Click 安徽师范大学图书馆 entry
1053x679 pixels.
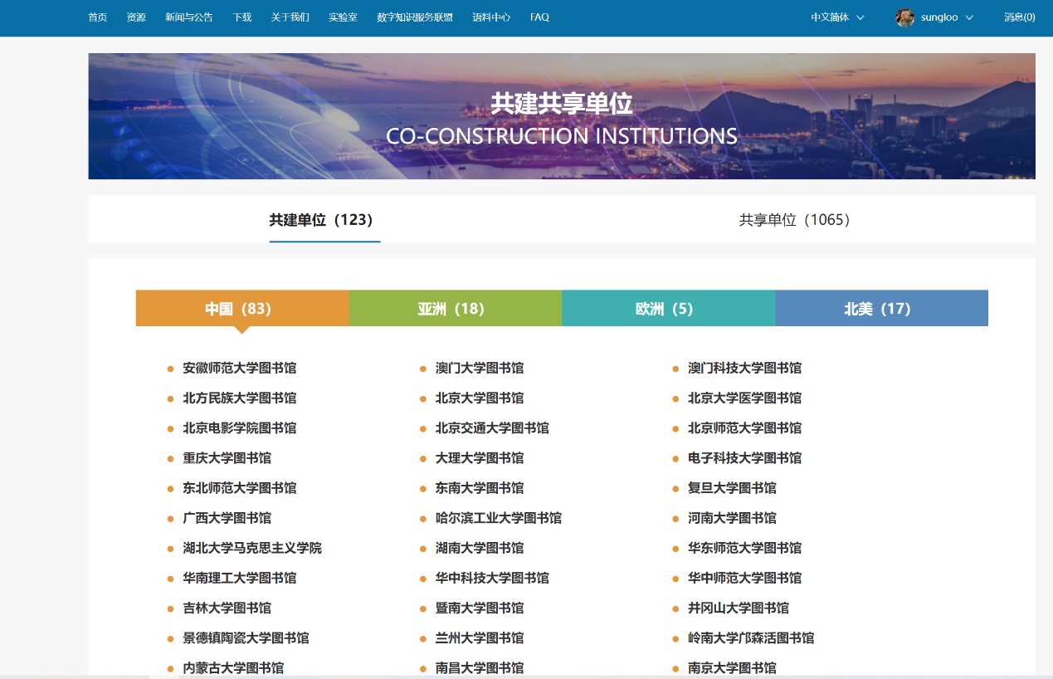click(x=240, y=368)
